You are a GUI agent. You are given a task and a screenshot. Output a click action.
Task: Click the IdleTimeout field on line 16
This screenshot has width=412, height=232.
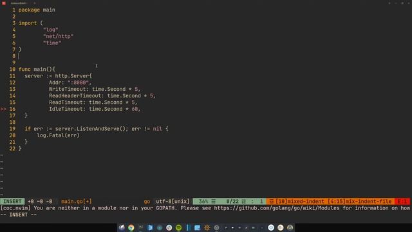95,109
